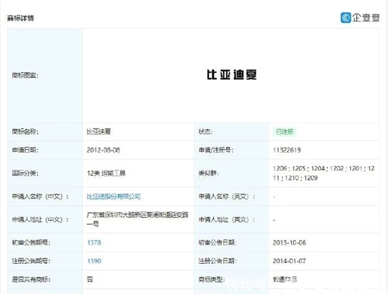Select the 商标详情 heading

(20, 18)
